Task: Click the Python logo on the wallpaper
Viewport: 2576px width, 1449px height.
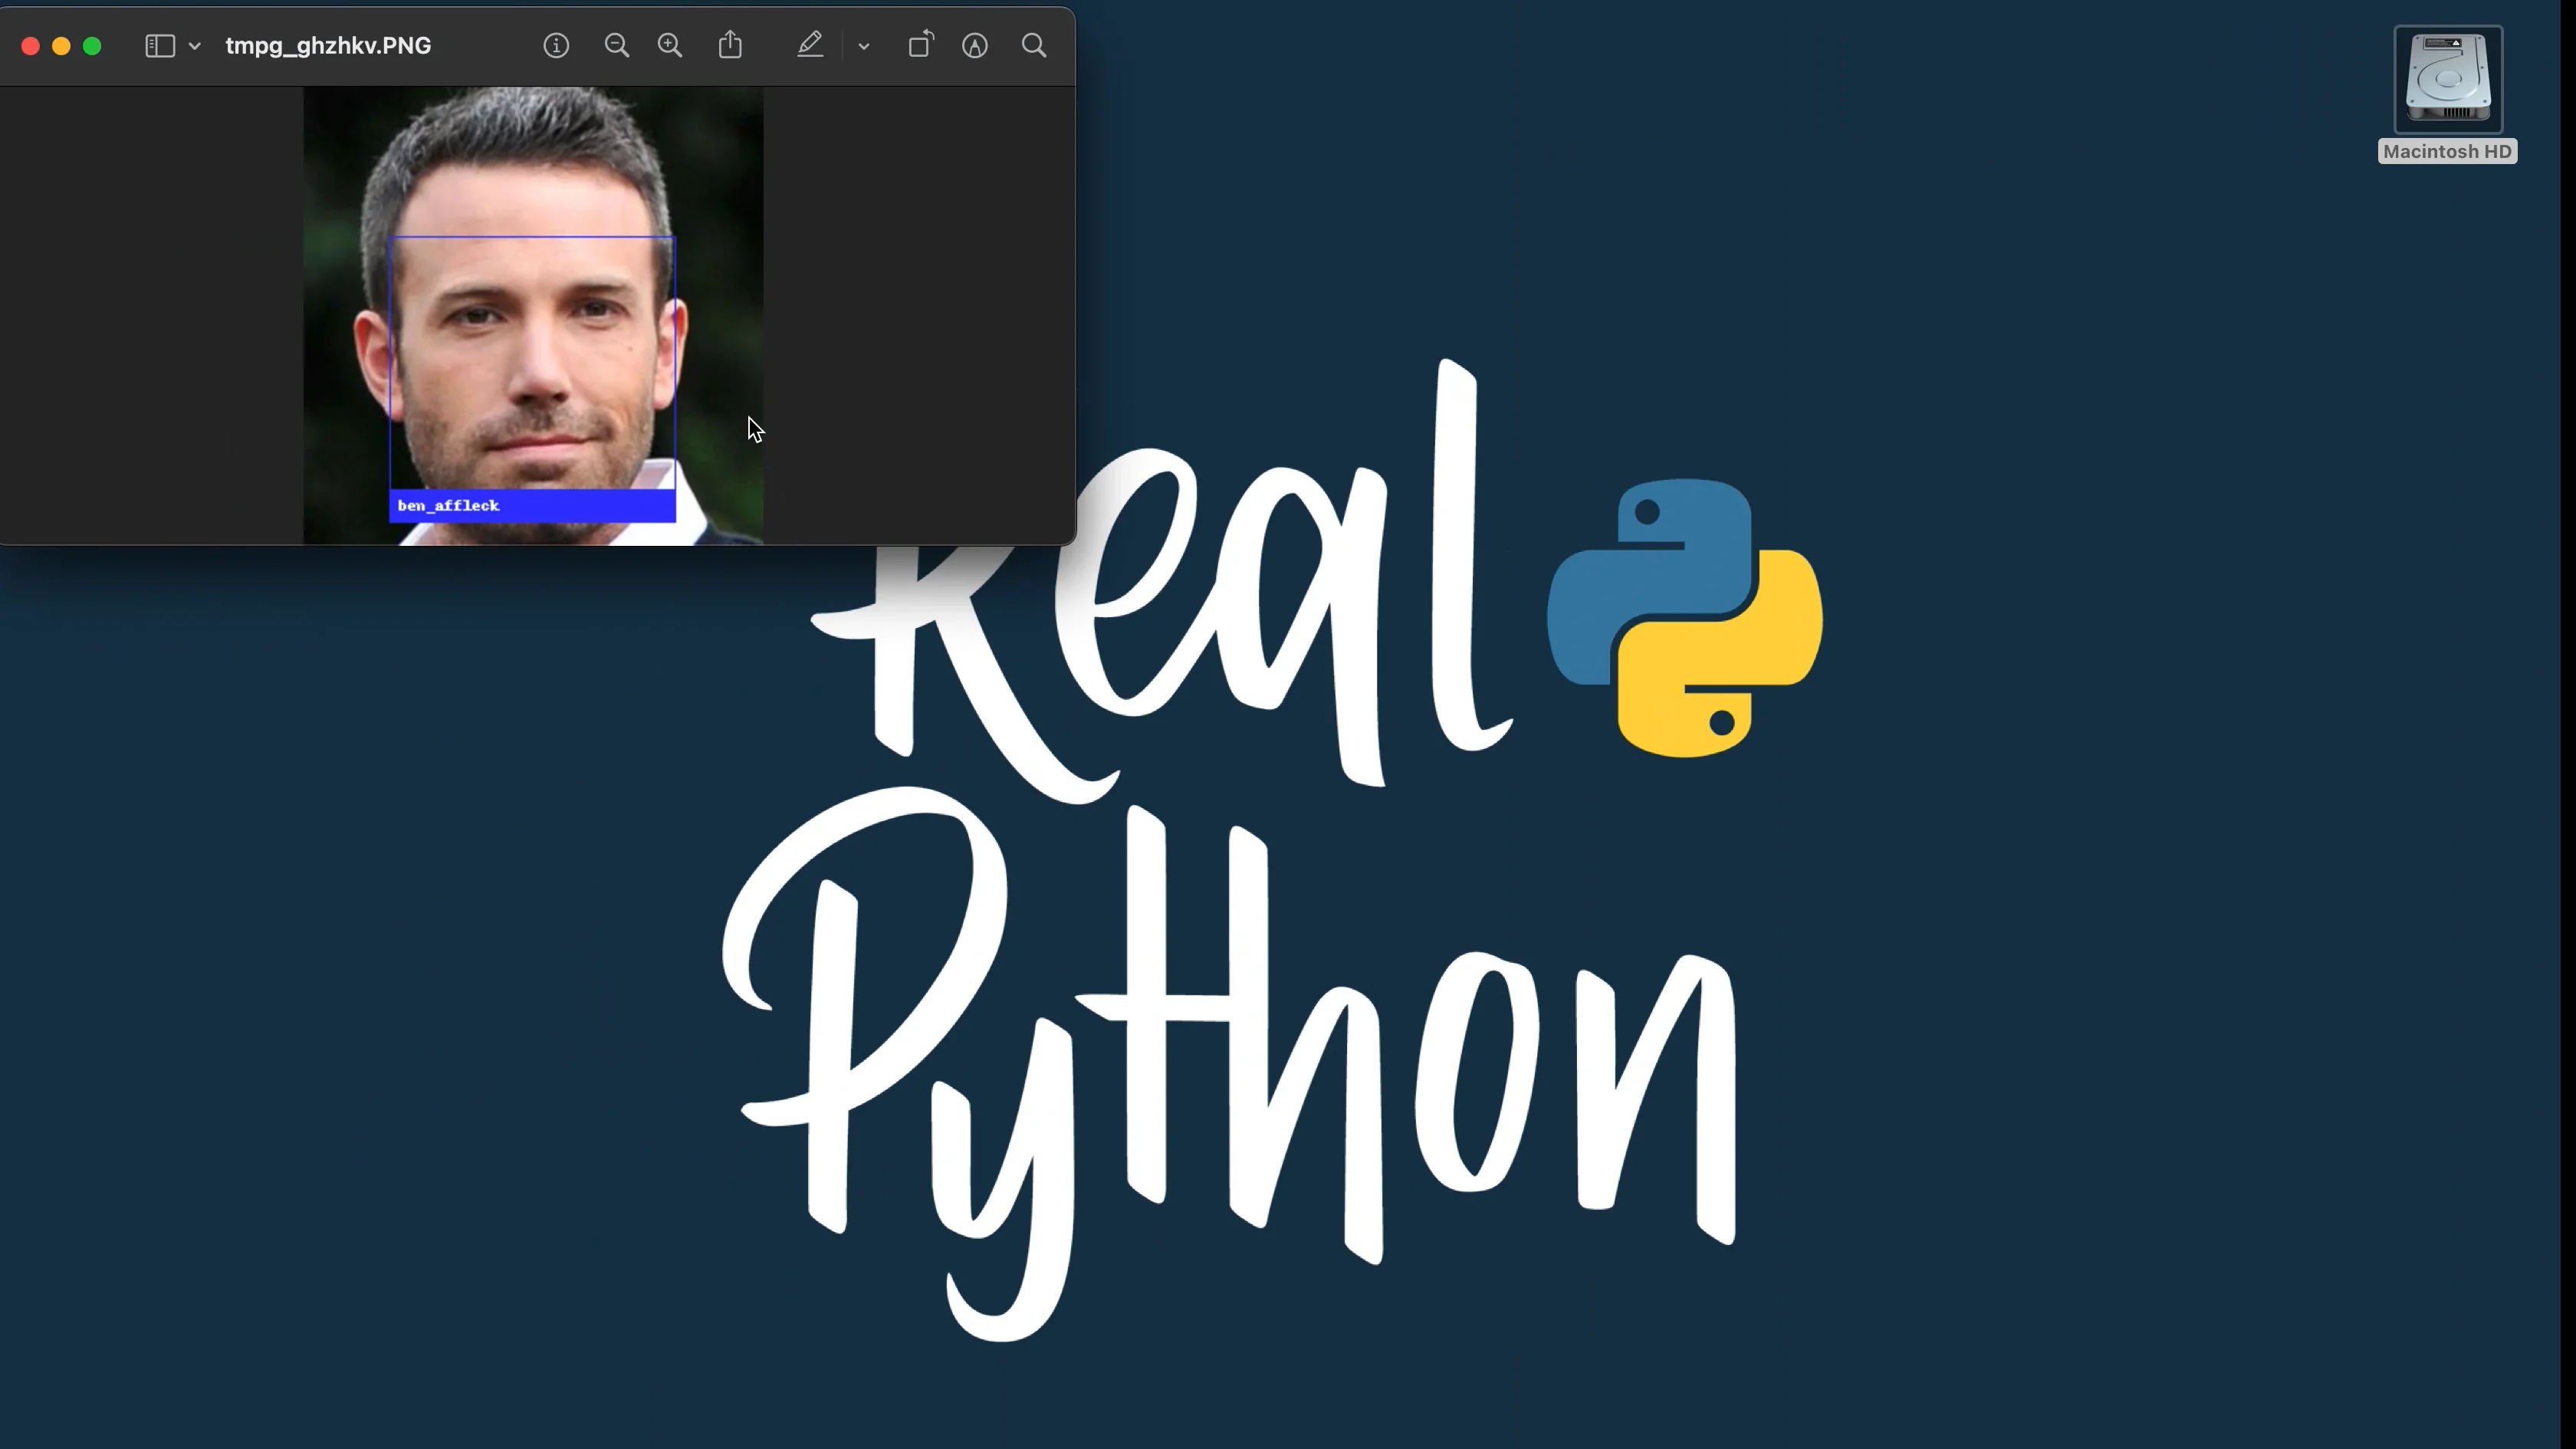Action: 1684,618
